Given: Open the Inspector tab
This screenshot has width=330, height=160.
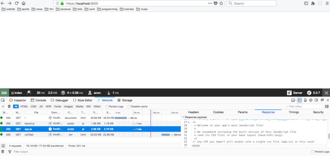Looking at the screenshot, I should click(x=18, y=100).
